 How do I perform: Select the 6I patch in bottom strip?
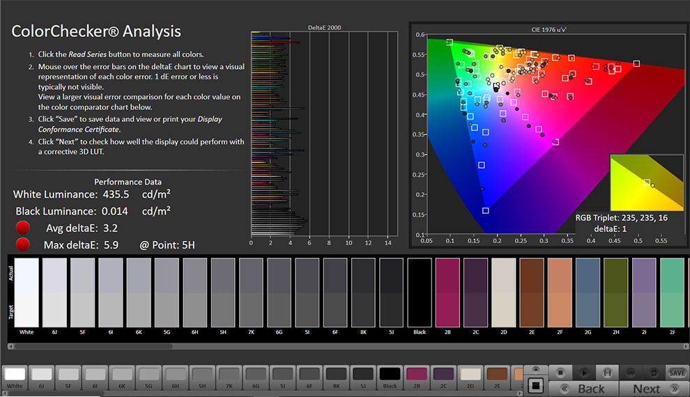(x=95, y=377)
